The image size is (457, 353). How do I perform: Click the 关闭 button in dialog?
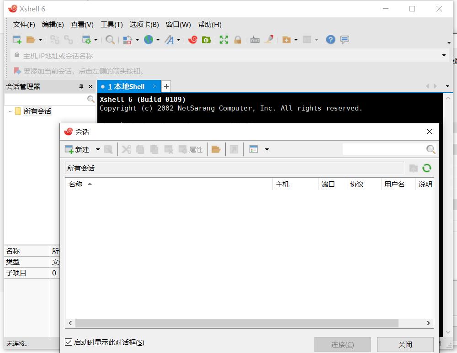pos(405,345)
